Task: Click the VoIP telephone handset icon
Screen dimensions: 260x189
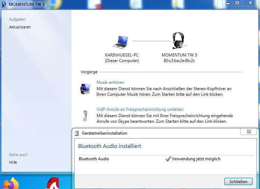Action: point(85,115)
